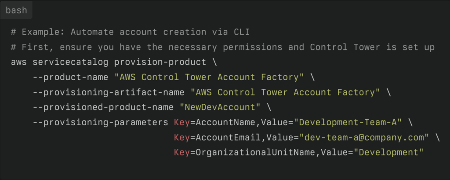Screen dimensions: 450x180
Task: Click the "dev-team-a@company.com" email string
Action: [x=364, y=138]
